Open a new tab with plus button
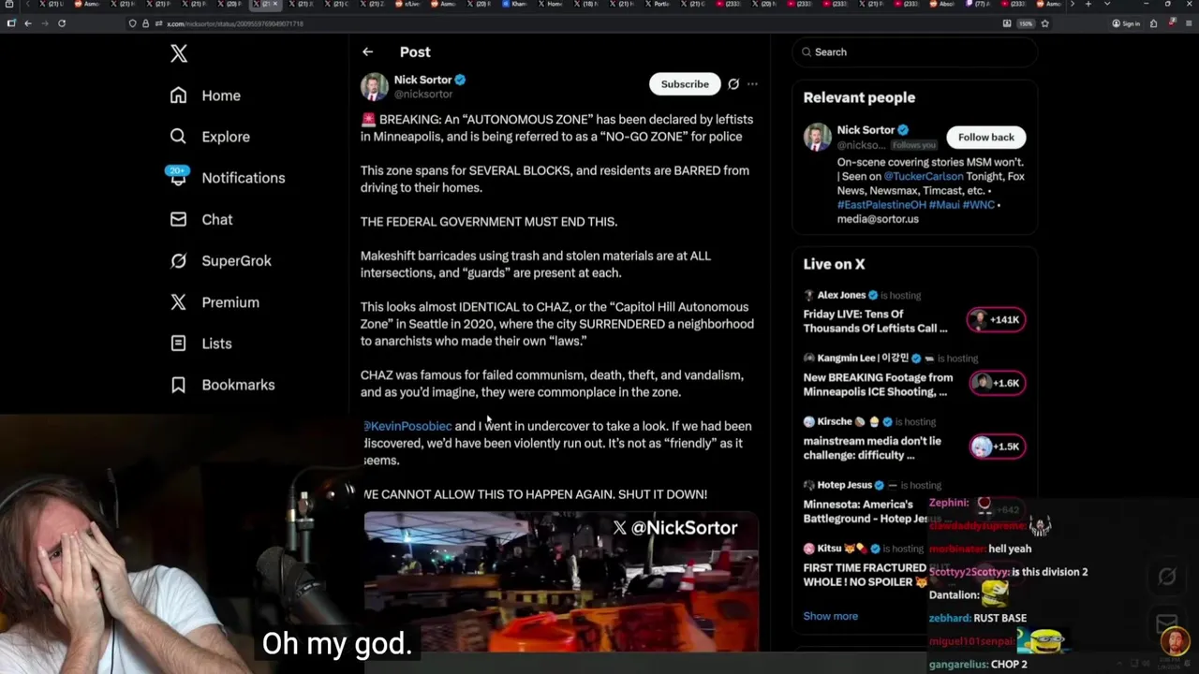 point(1088,4)
